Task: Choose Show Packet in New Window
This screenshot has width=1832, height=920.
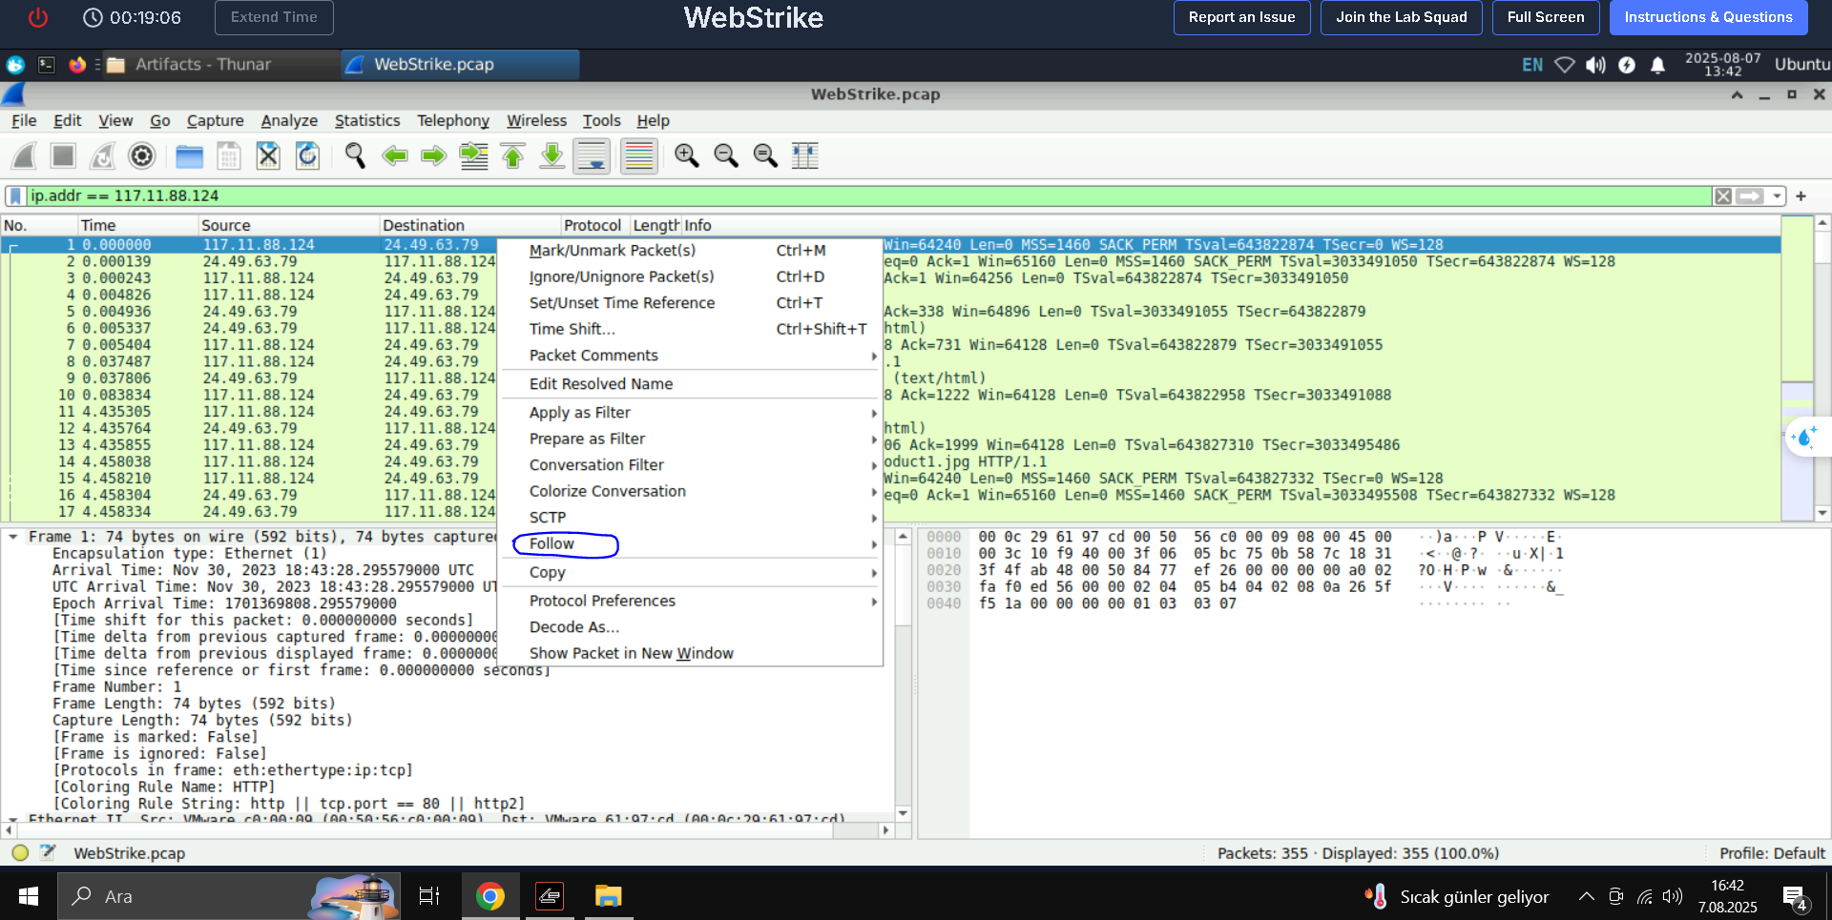Action: [x=692, y=653]
